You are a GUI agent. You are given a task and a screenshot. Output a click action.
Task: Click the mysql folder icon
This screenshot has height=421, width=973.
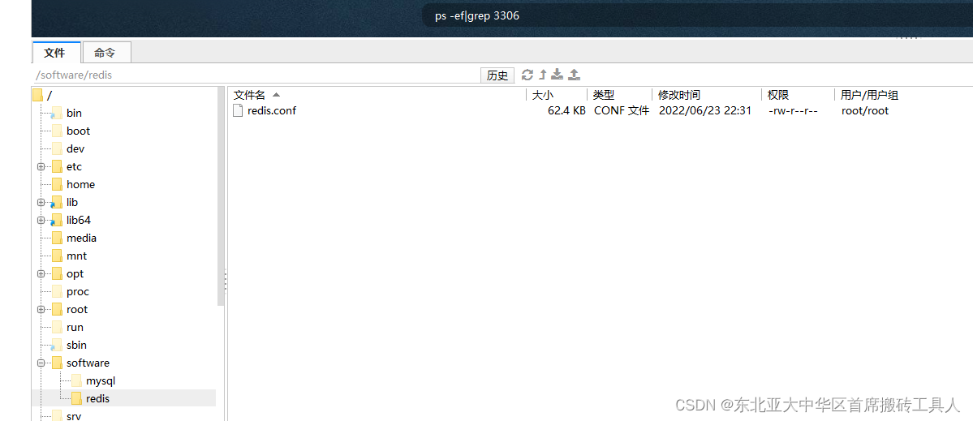pyautogui.click(x=76, y=380)
